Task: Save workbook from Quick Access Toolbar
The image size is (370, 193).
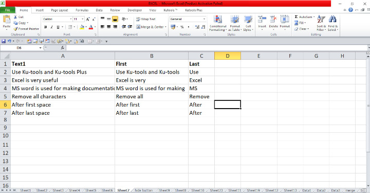Action: (x=4, y=41)
